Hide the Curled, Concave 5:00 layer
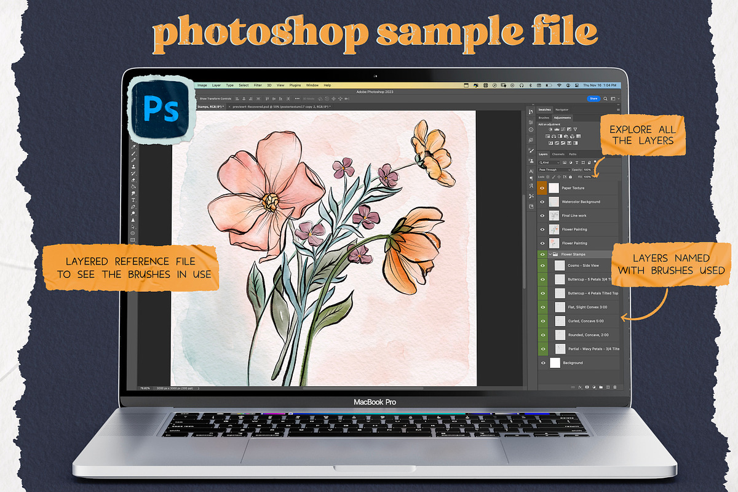The width and height of the screenshot is (738, 492). coord(542,320)
